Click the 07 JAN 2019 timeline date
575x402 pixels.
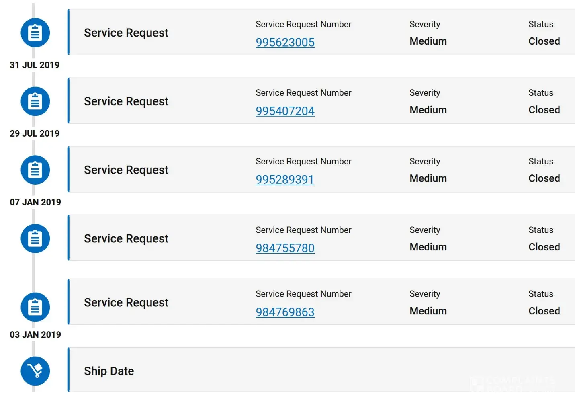point(35,202)
